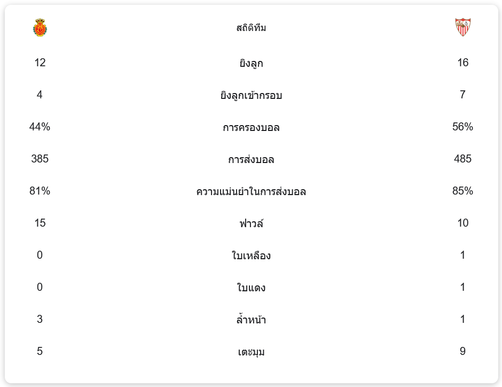Select the ยิงลูกเข้ากรอบ row label
502x387 pixels.
pos(251,95)
